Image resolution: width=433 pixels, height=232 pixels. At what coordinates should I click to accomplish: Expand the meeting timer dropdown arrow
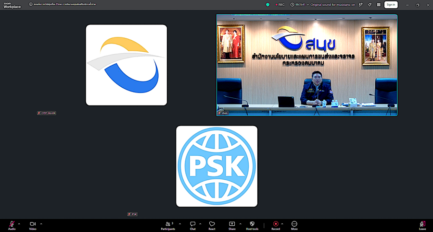pos(308,5)
